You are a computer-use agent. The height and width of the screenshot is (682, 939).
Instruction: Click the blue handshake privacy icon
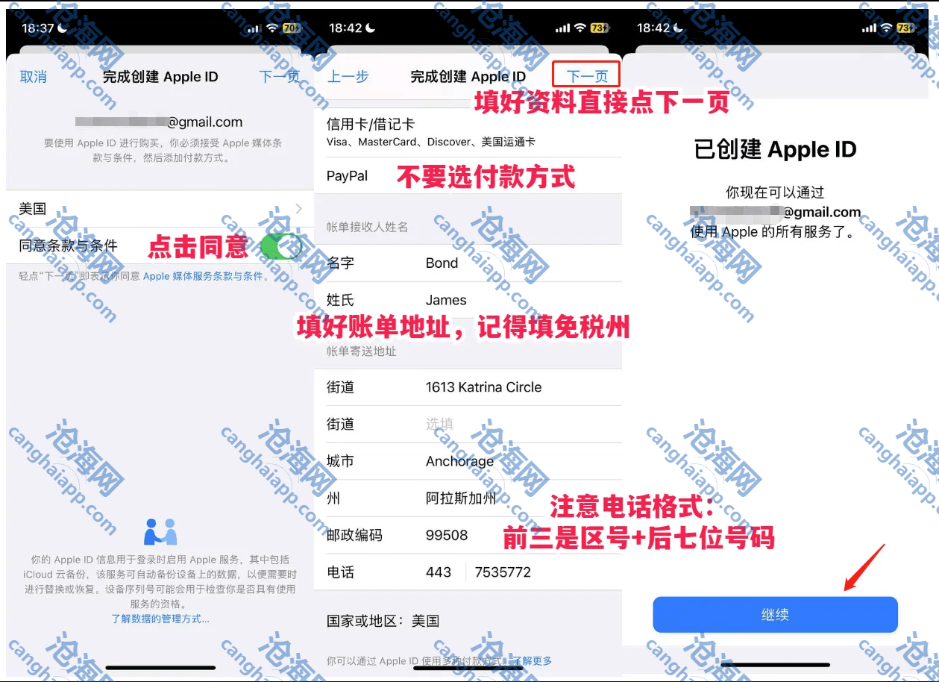coord(160,532)
